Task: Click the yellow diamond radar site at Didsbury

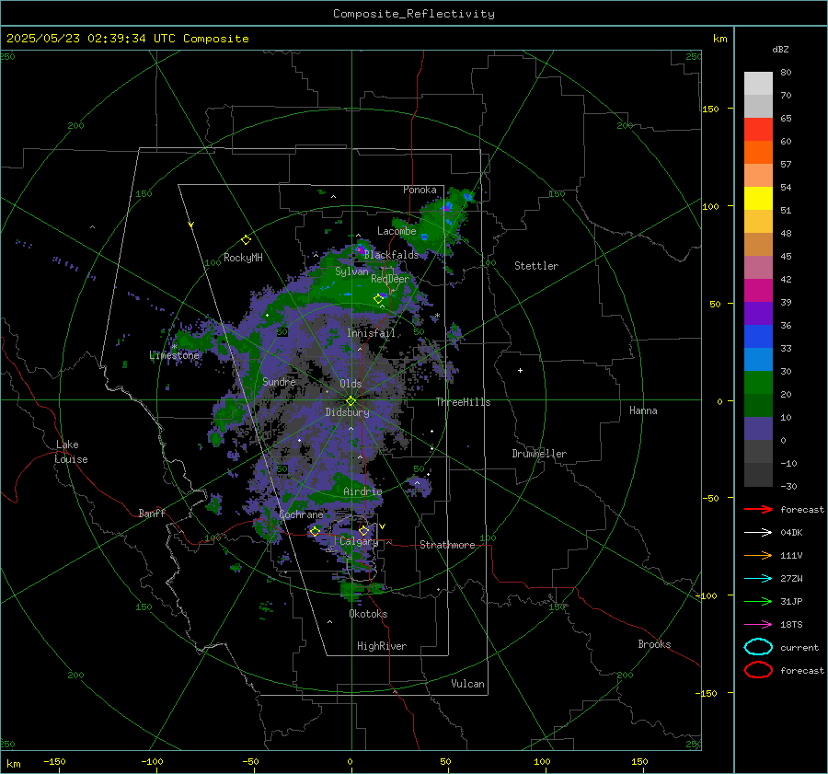Action: coord(351,400)
